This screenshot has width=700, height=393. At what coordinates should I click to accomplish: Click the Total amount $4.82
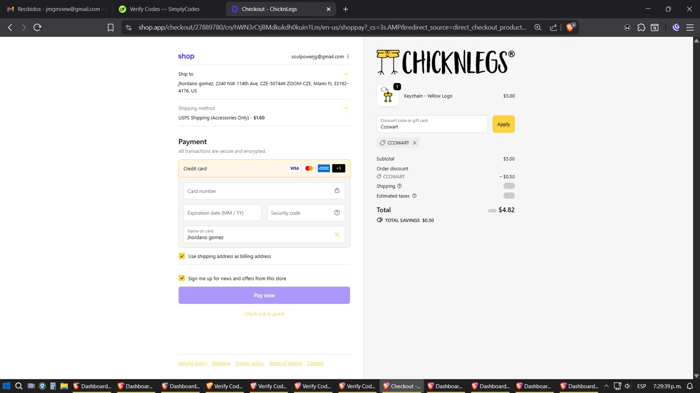click(506, 210)
